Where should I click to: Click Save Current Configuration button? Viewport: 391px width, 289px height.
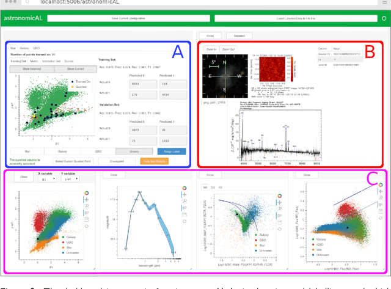[128, 18]
